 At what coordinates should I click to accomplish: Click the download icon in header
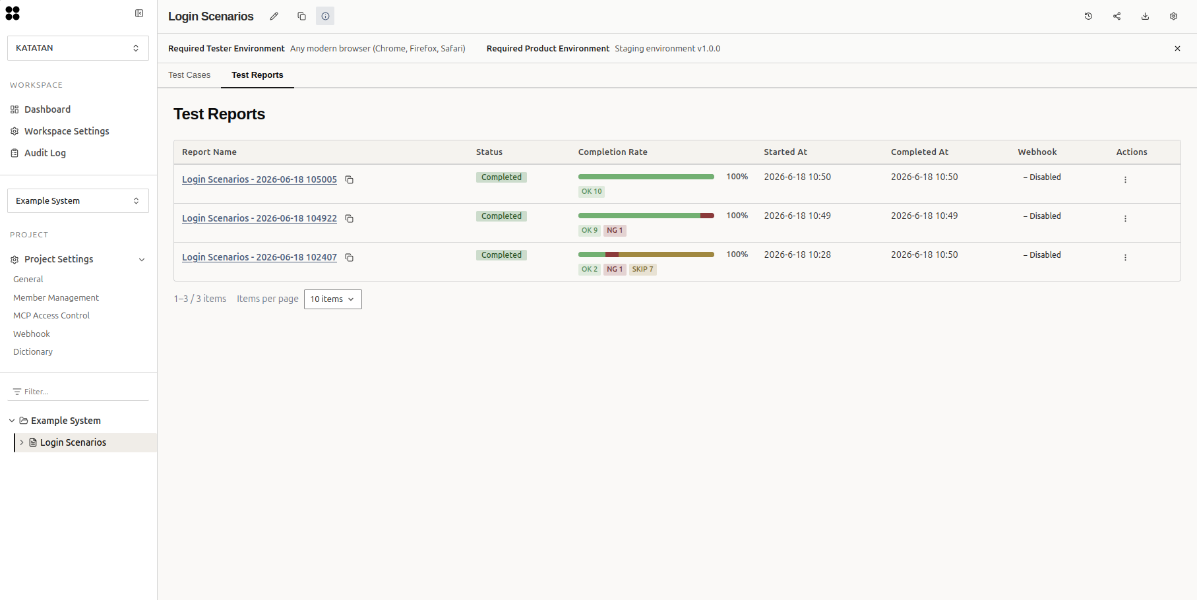(1145, 16)
